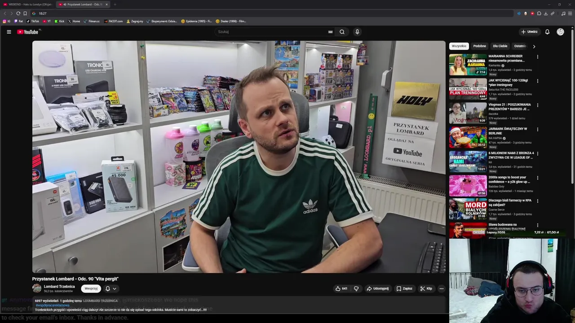Open the browser main menu icon
The width and height of the screenshot is (575, 323).
pyautogui.click(x=570, y=13)
